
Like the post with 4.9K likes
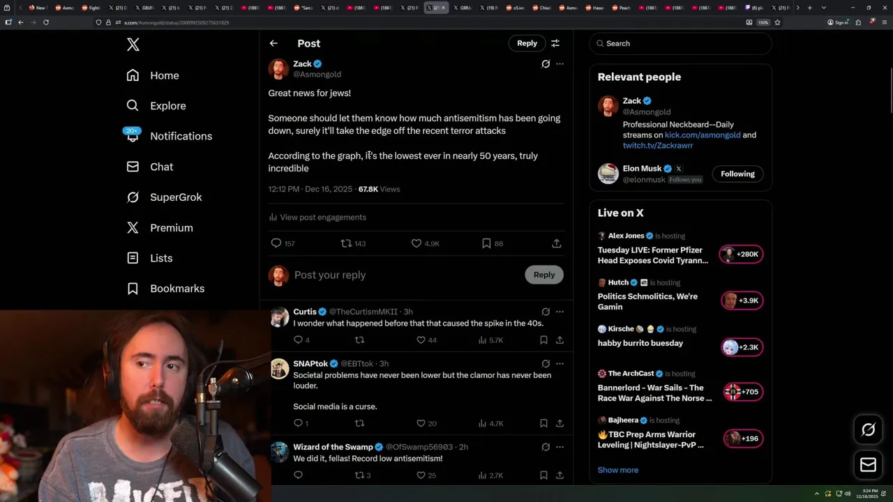425,243
